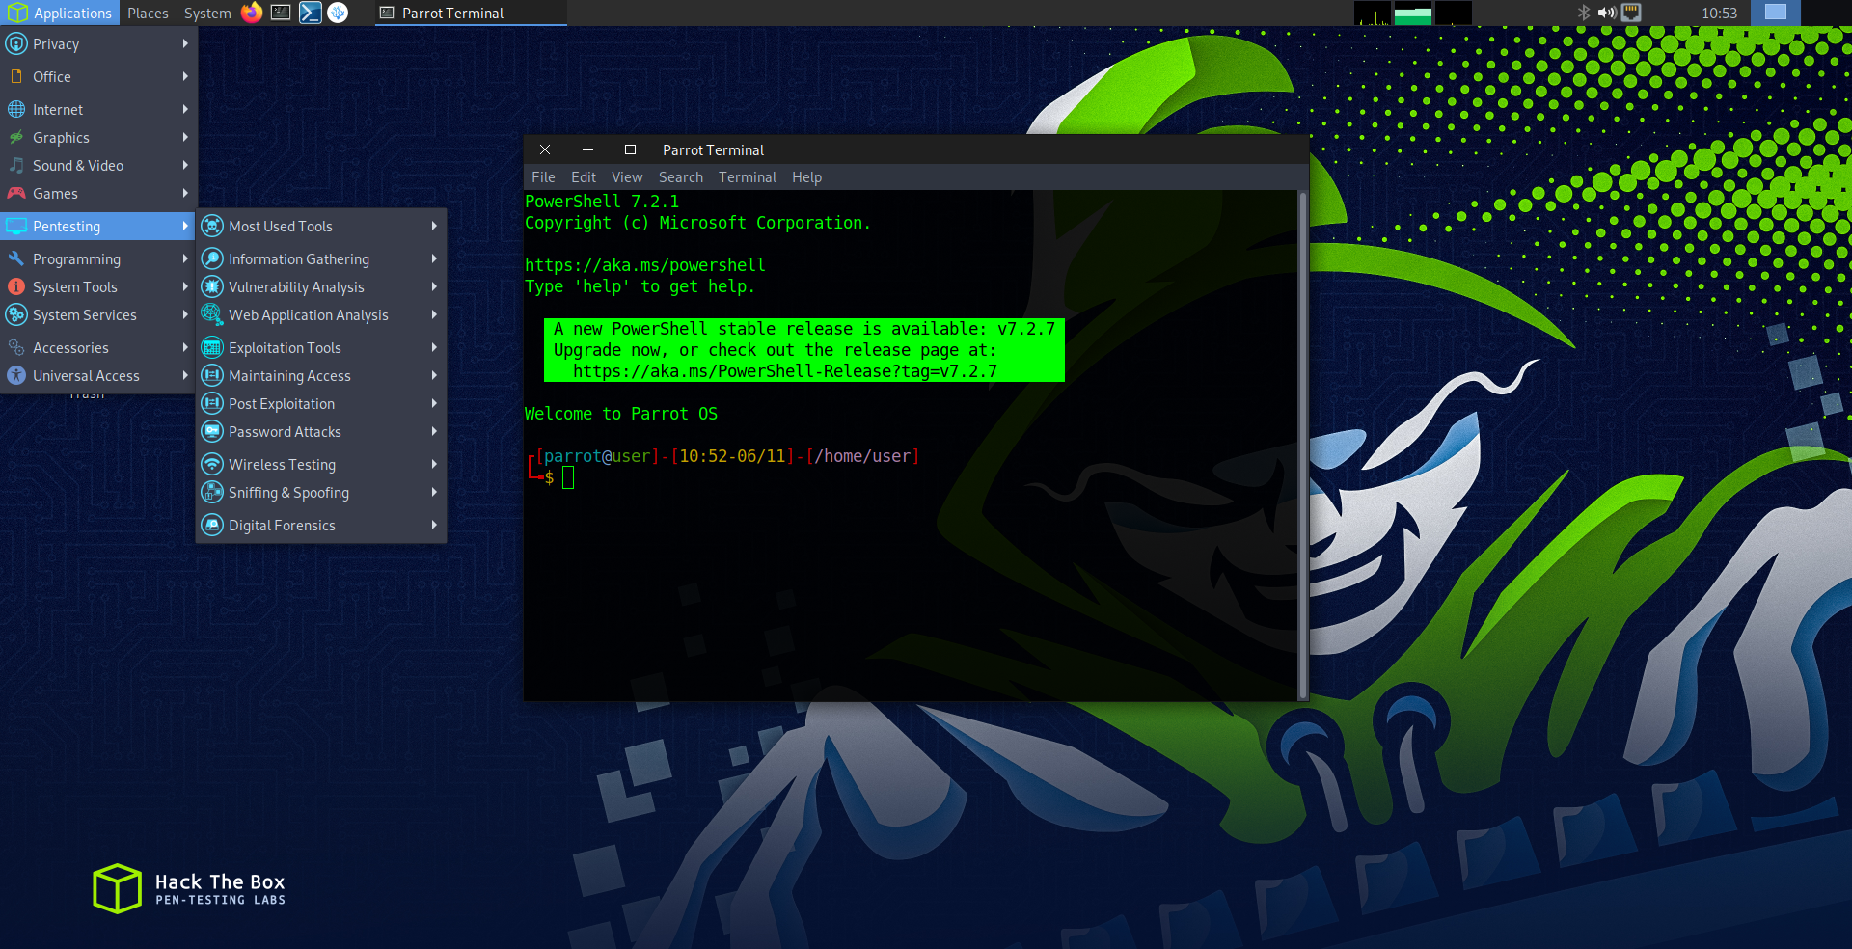Viewport: 1852px width, 949px height.
Task: Open the wired network tray icon
Action: pyautogui.click(x=1631, y=13)
